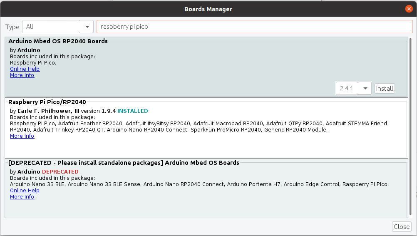This screenshot has width=417, height=236.
Task: Click the search field containing raspberry pi pico
Action: pyautogui.click(x=254, y=27)
